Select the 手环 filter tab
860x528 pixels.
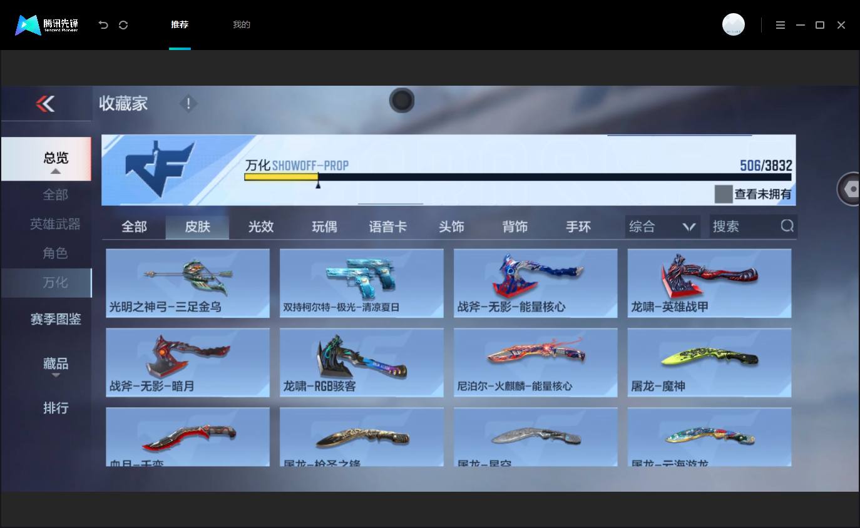pyautogui.click(x=578, y=226)
